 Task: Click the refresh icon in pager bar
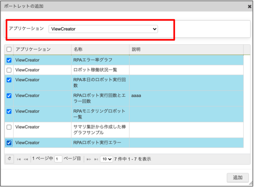coord(9,159)
